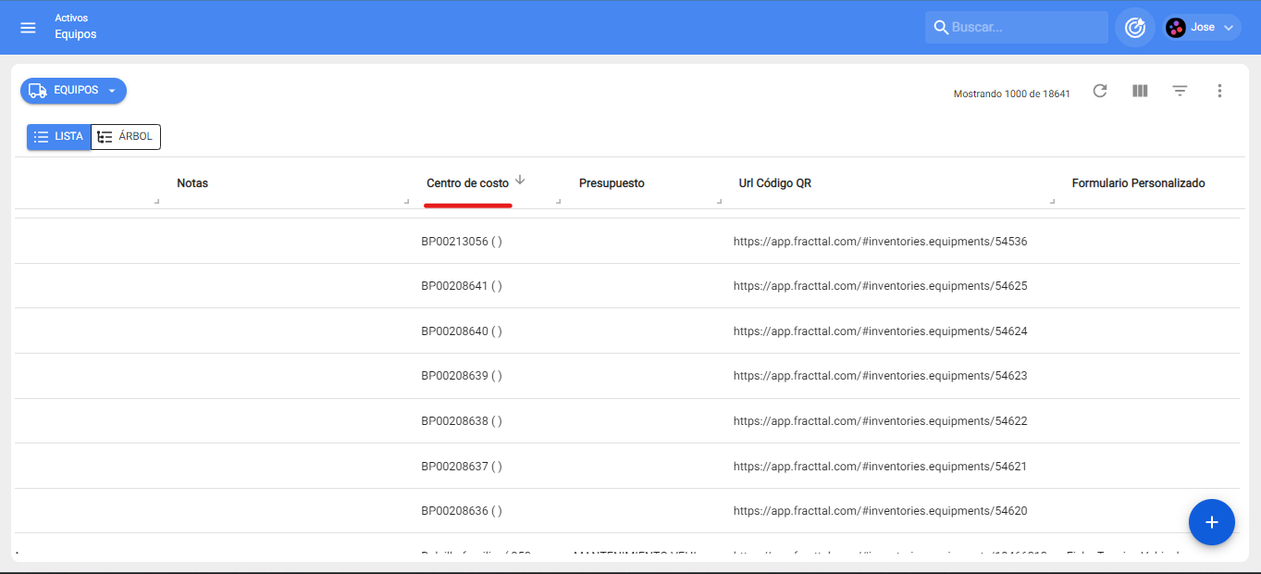Open the equipment URL ending in 54536
1261x574 pixels.
[880, 242]
